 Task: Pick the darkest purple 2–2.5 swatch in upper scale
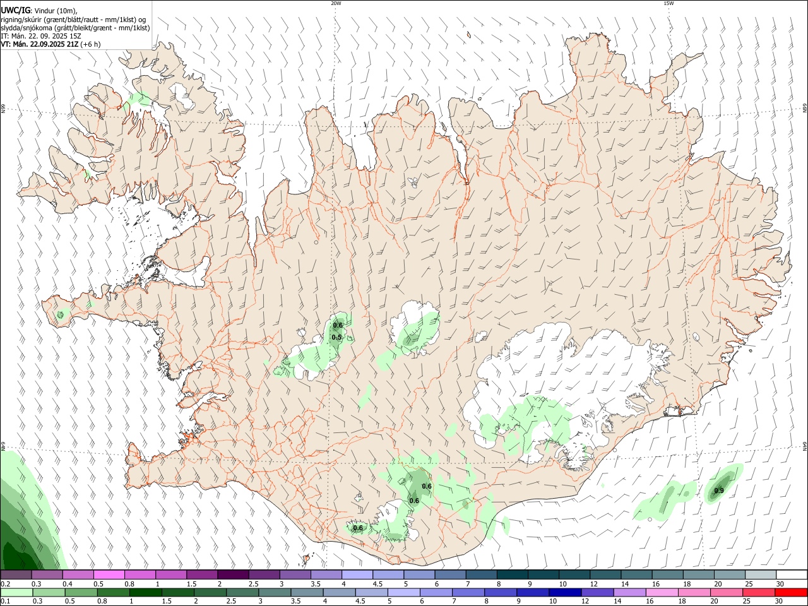(x=233, y=575)
